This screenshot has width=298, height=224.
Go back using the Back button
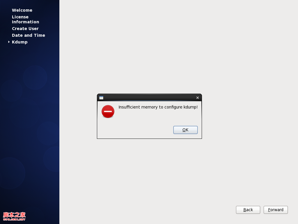click(x=248, y=210)
